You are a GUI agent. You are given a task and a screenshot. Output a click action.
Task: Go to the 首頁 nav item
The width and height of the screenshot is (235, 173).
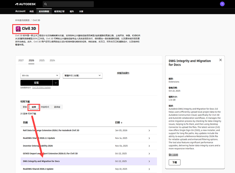(31, 11)
